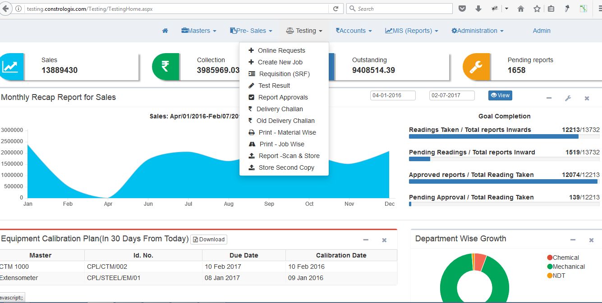This screenshot has width=602, height=303.
Task: Open Report Approvals menu item
Action: 284,97
